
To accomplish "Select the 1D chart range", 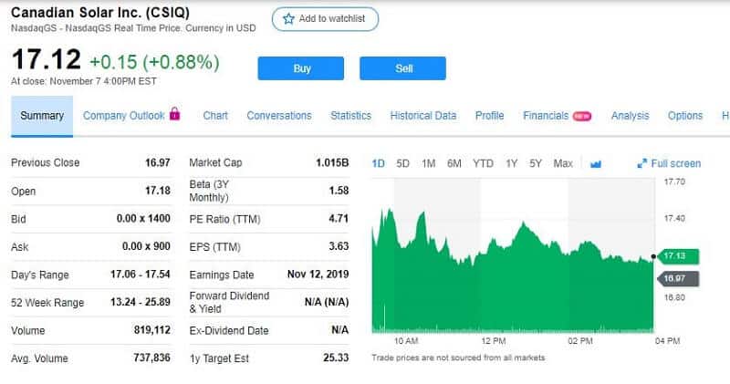I will click(x=379, y=164).
